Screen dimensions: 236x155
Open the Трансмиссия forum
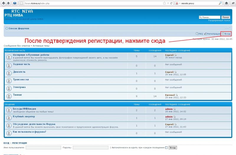pyautogui.click(x=21, y=79)
